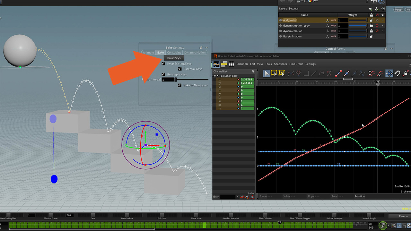Unlock the dynamicmotion layer lock toggle

tap(372, 31)
